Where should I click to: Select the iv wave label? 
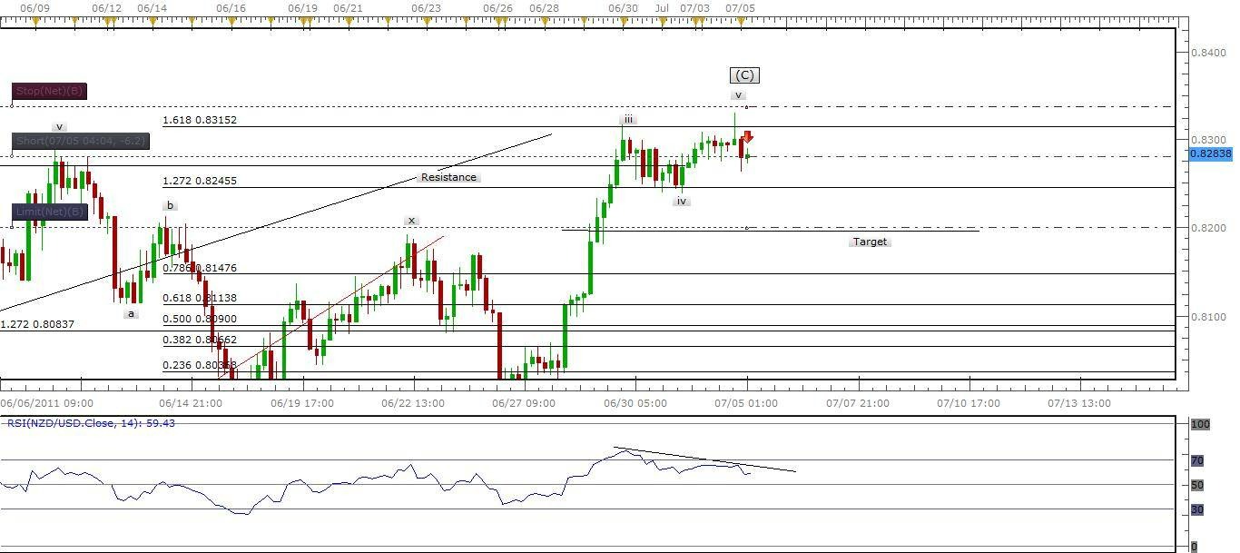coord(681,202)
